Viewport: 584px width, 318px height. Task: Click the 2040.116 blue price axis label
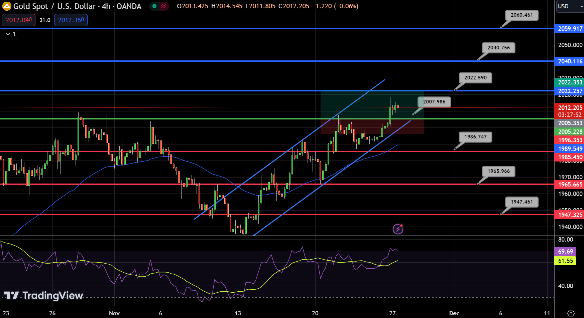pos(569,61)
